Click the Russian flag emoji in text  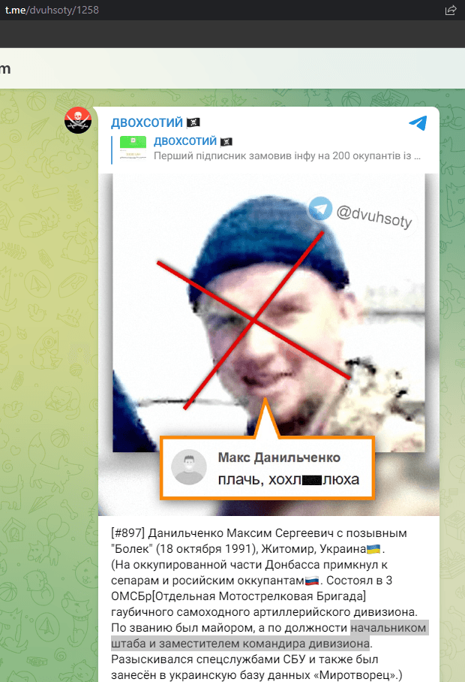[312, 581]
